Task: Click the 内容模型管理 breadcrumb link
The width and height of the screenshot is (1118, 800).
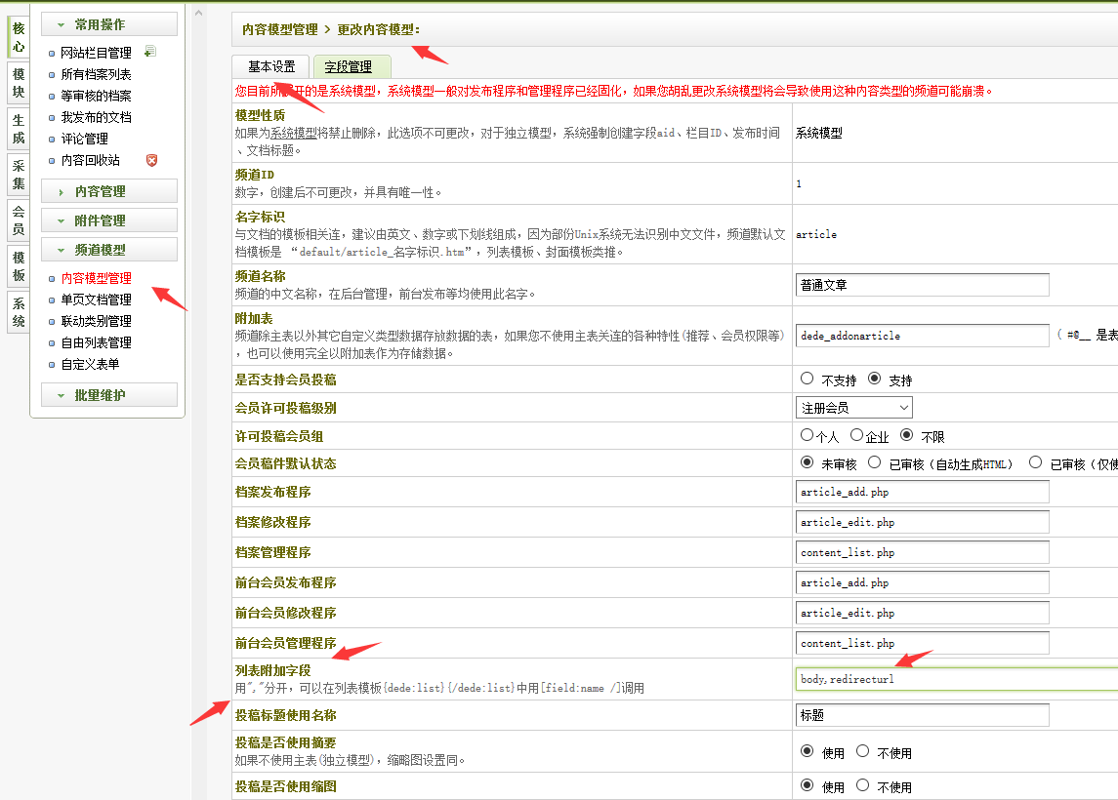Action: click(x=278, y=30)
